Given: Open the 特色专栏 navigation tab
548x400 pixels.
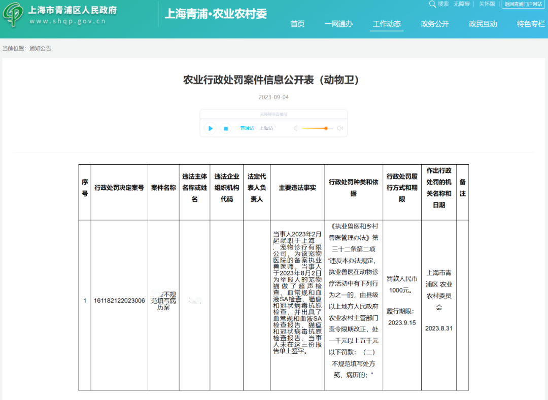Looking at the screenshot, I should 531,24.
